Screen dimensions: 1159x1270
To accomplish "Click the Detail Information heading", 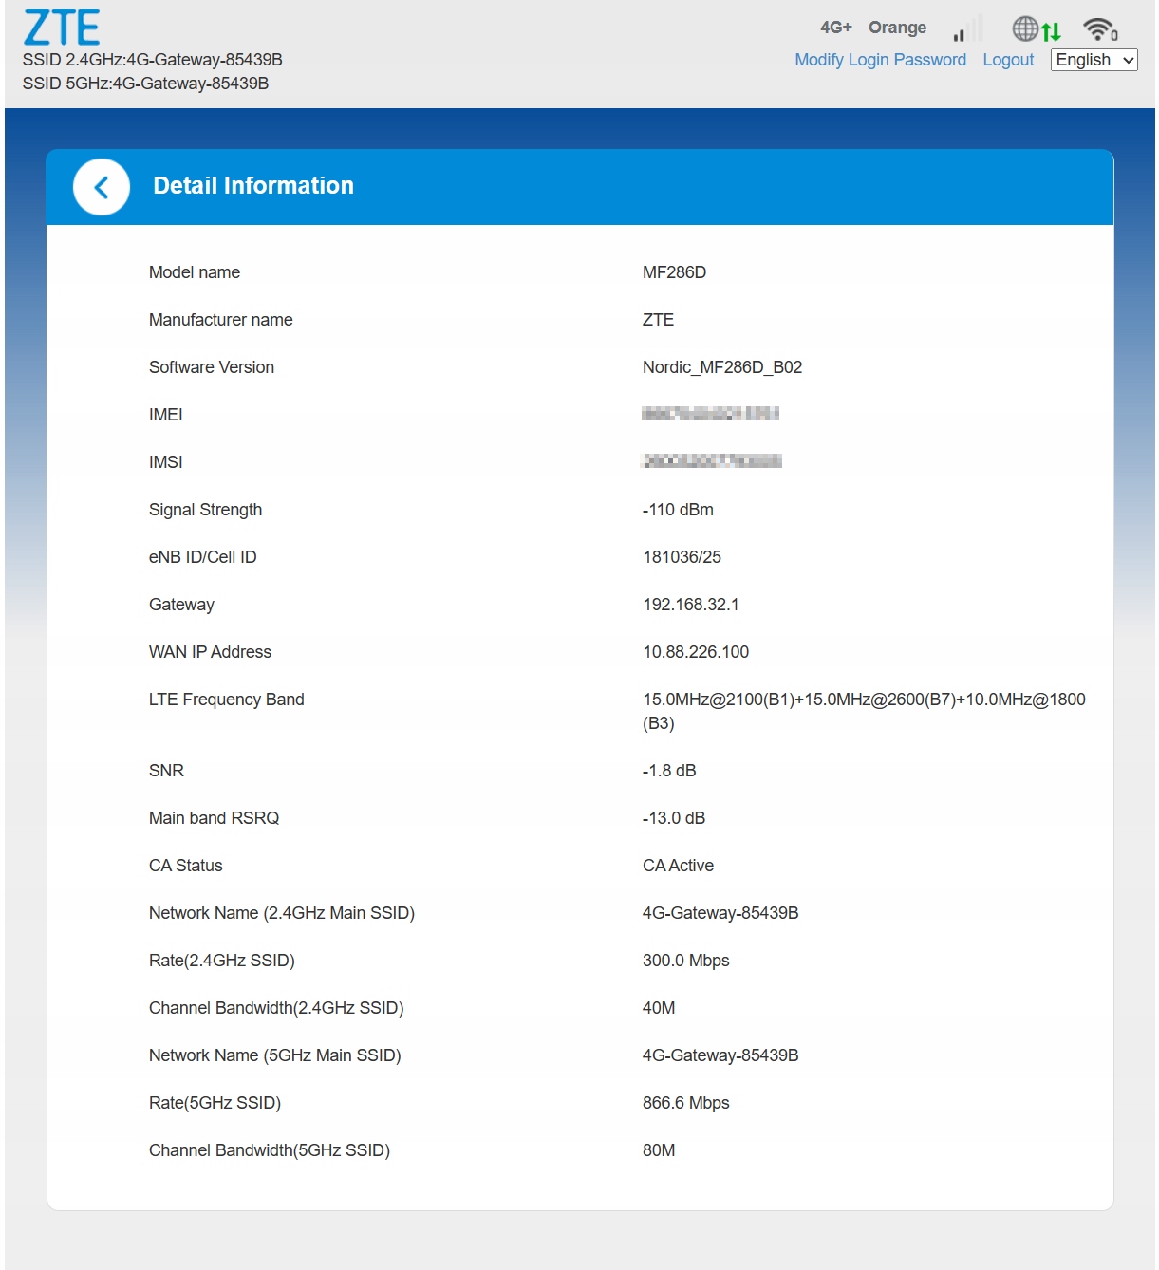I will click(x=253, y=186).
